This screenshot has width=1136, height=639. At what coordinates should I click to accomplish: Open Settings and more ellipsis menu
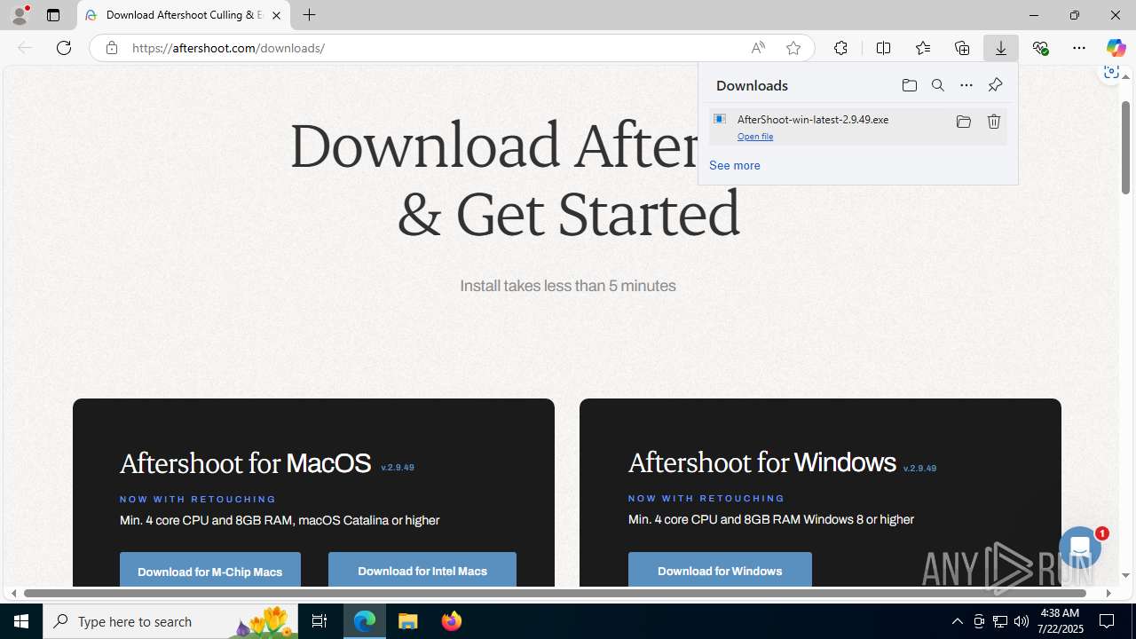[1079, 48]
